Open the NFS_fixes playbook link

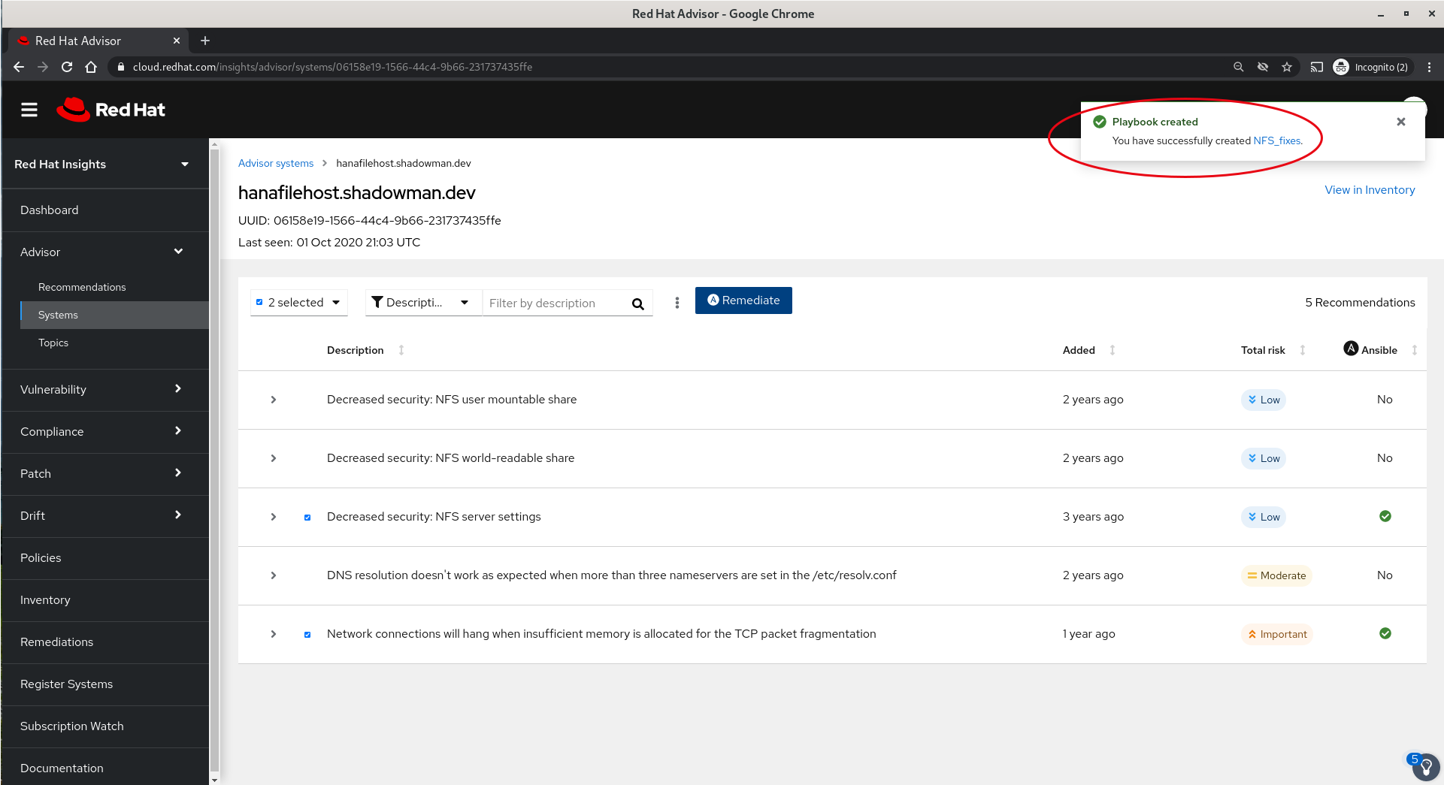[x=1276, y=140]
